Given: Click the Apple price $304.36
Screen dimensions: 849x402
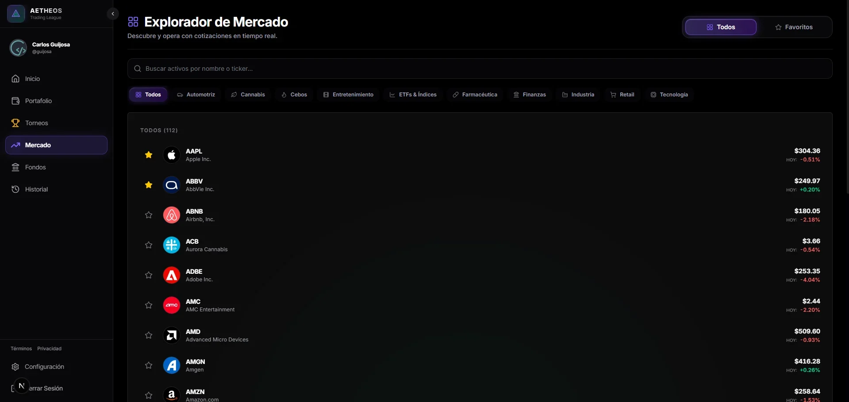Looking at the screenshot, I should 807,151.
